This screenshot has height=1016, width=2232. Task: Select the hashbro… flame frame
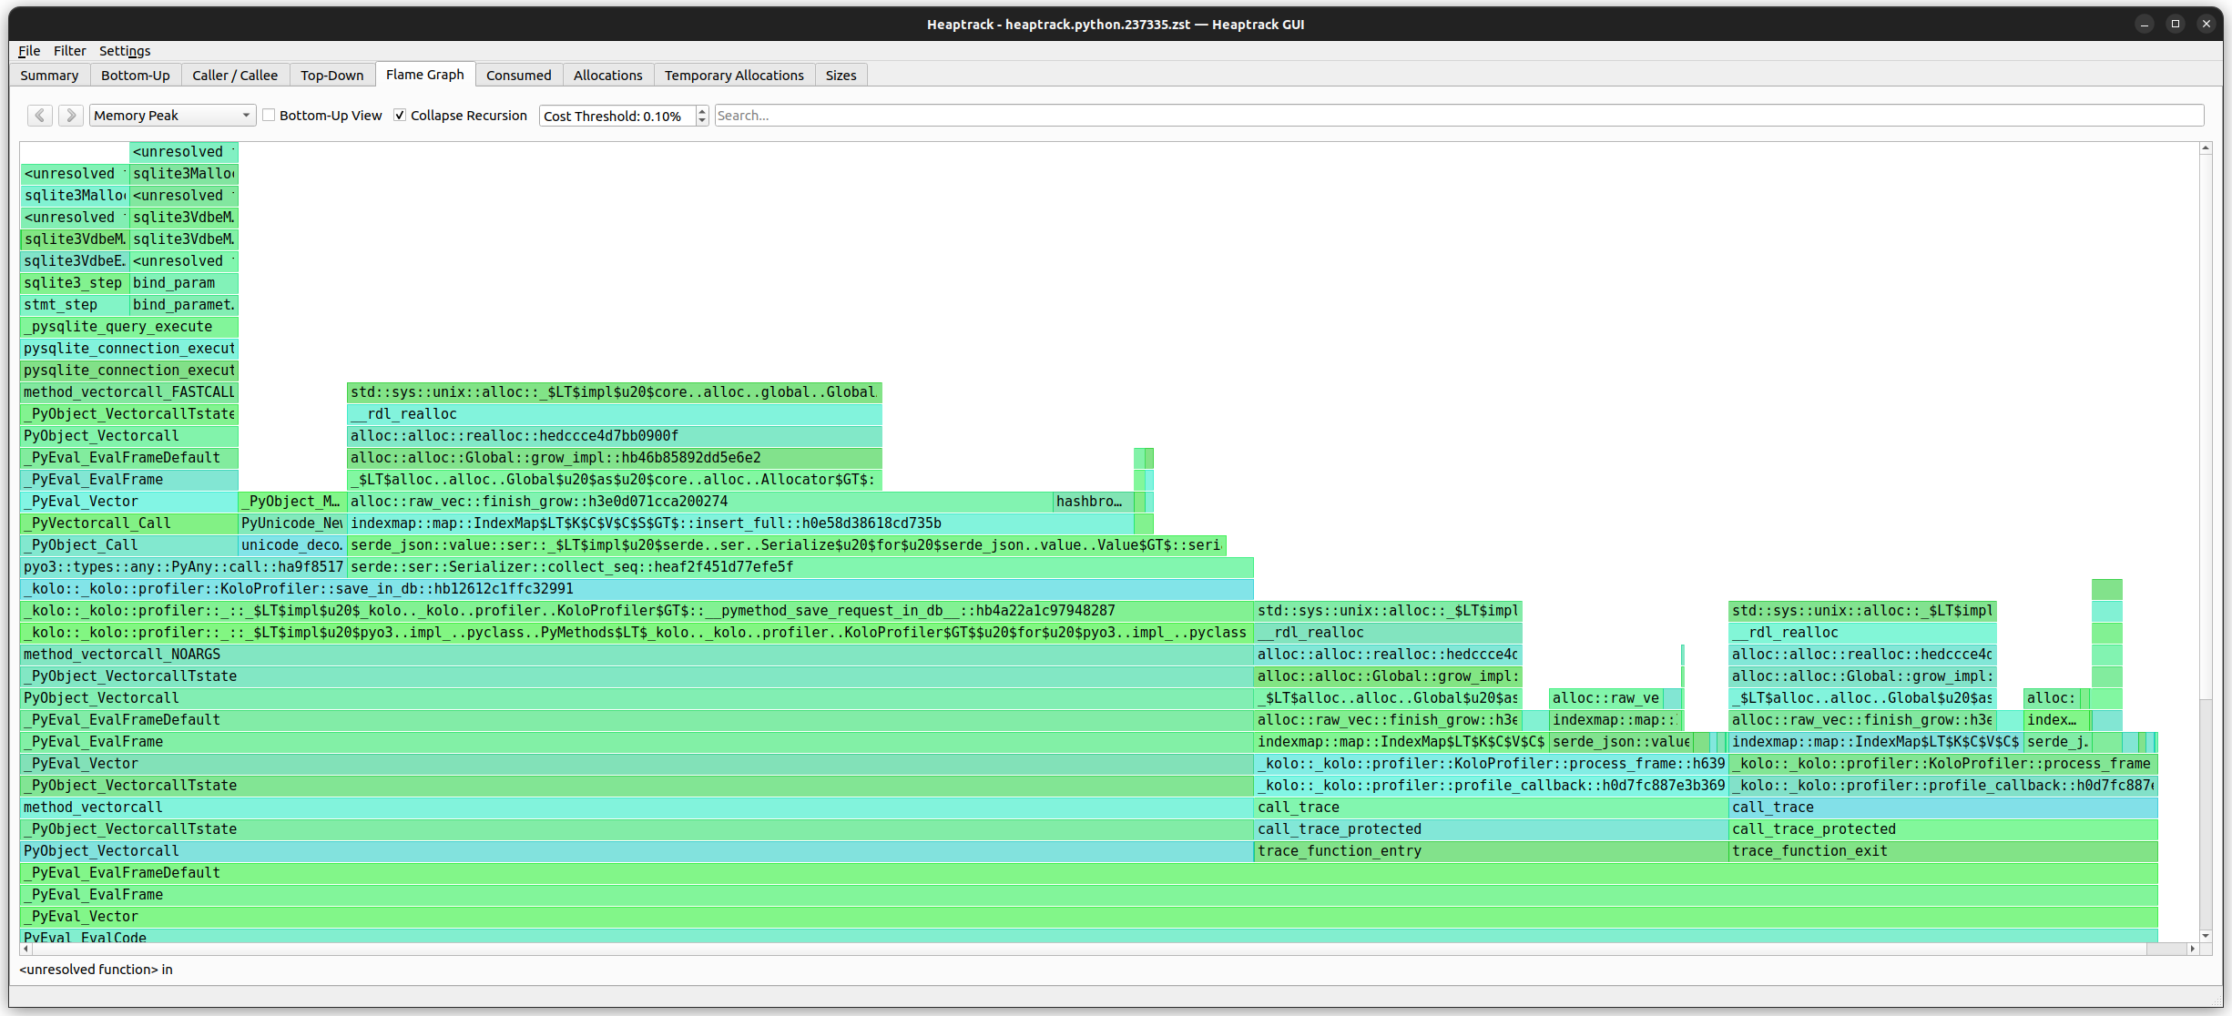click(1093, 502)
